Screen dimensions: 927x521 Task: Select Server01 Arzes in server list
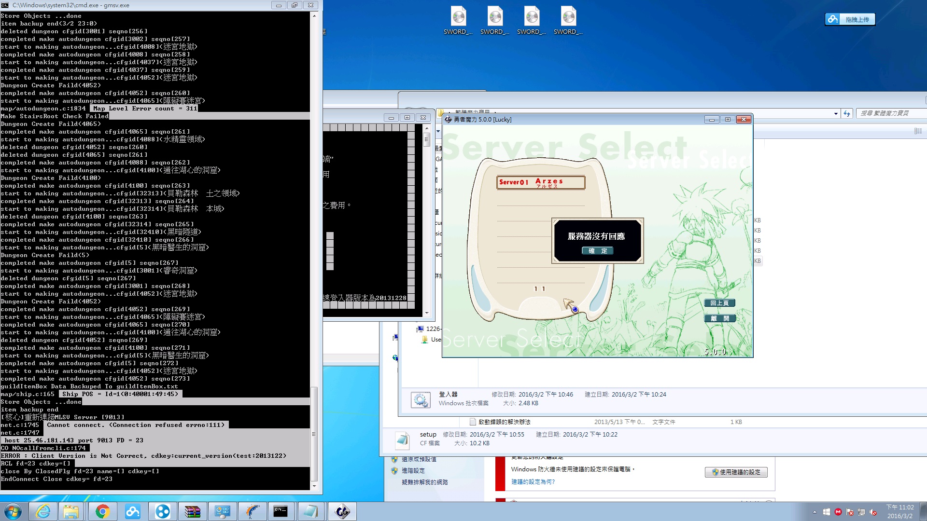click(x=541, y=182)
